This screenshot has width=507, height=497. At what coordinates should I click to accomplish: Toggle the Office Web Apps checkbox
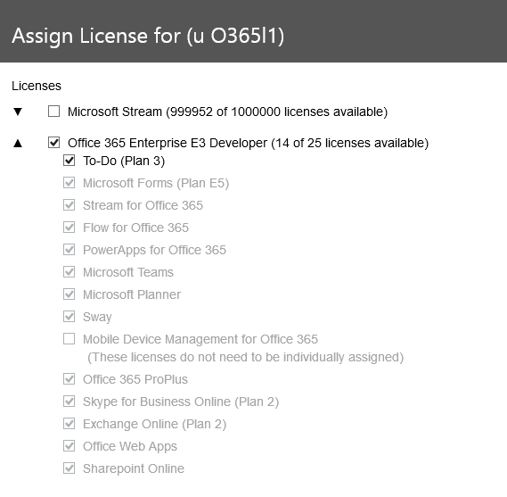point(70,446)
